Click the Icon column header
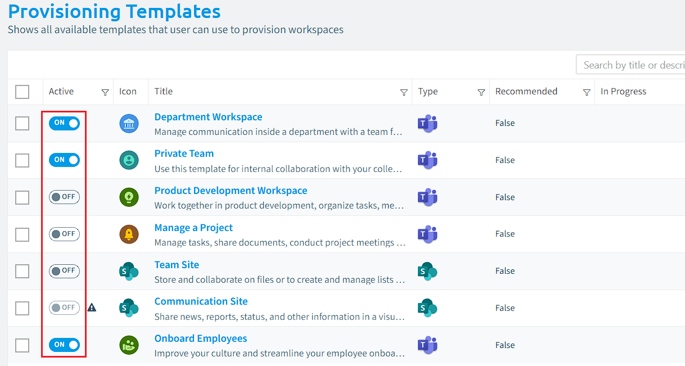The image size is (685, 366). pyautogui.click(x=128, y=92)
